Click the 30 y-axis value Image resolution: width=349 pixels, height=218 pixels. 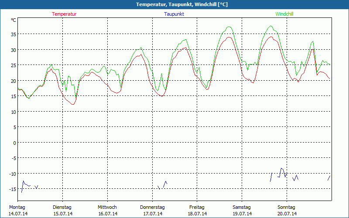coord(14,50)
